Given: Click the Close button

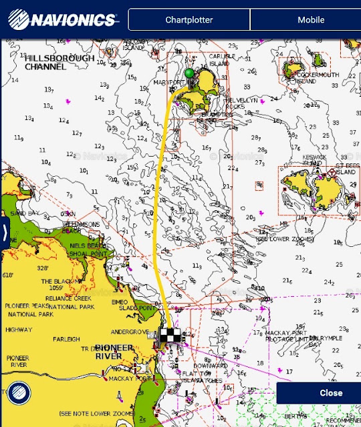Looking at the screenshot, I should click(x=331, y=393).
